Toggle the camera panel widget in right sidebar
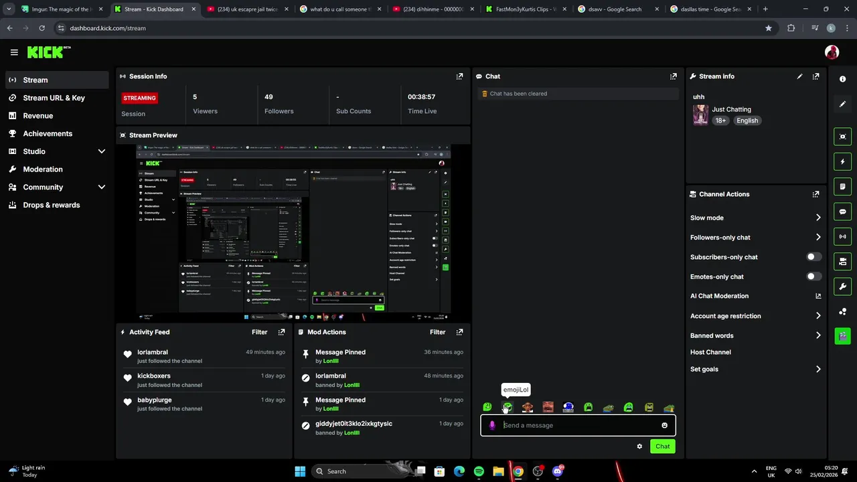Viewport: 857px width, 482px height. (842, 261)
